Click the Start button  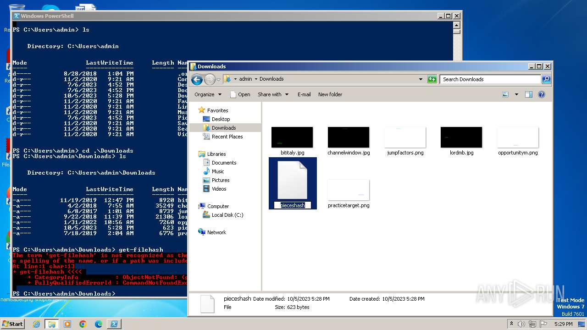click(x=12, y=324)
